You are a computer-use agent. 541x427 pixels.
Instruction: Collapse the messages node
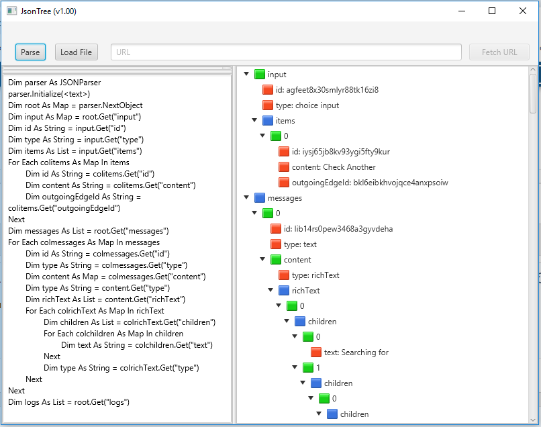click(246, 197)
